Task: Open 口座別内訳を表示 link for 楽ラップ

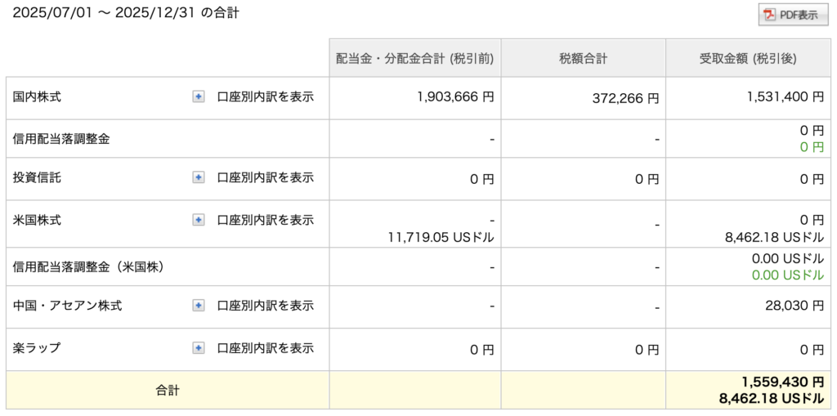Action: [265, 347]
